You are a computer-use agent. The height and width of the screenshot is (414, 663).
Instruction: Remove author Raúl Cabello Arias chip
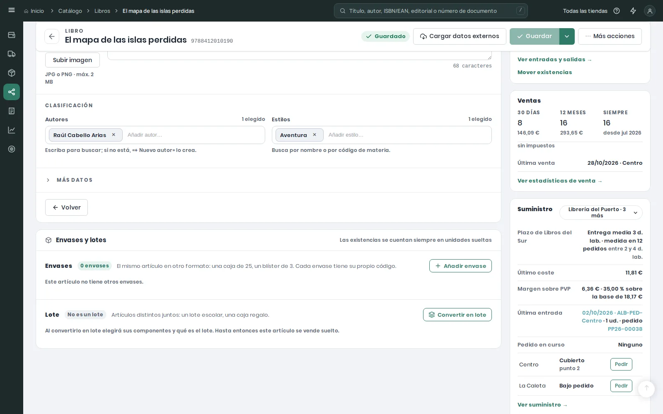click(114, 135)
